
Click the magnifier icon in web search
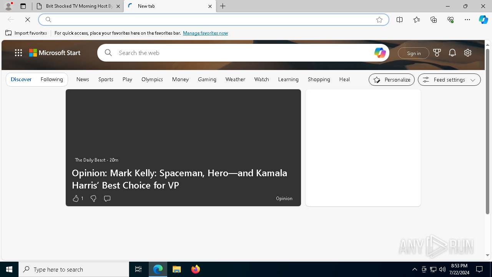(x=108, y=53)
